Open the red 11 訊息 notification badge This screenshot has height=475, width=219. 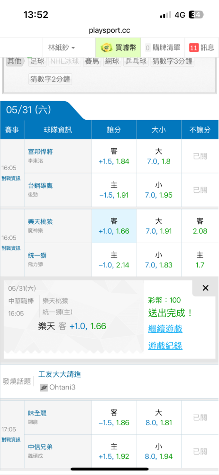pos(201,47)
